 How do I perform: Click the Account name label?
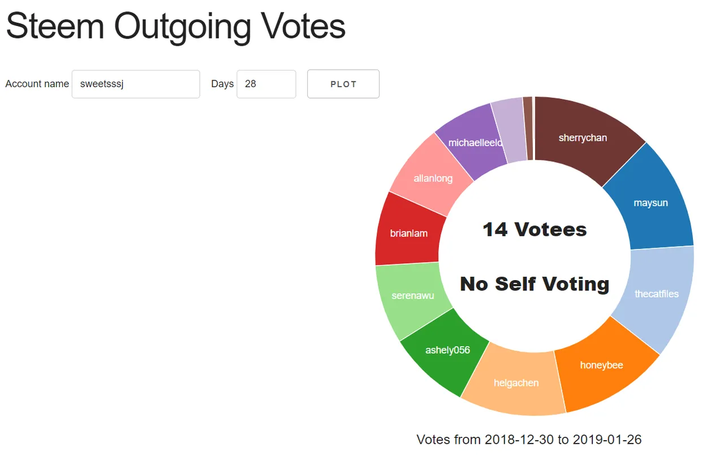click(37, 84)
